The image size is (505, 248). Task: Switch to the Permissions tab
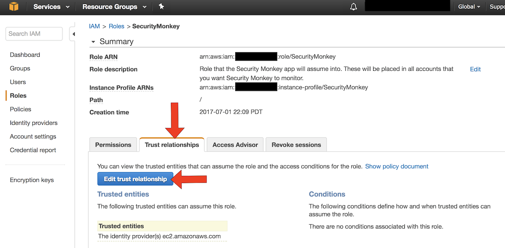pos(113,145)
